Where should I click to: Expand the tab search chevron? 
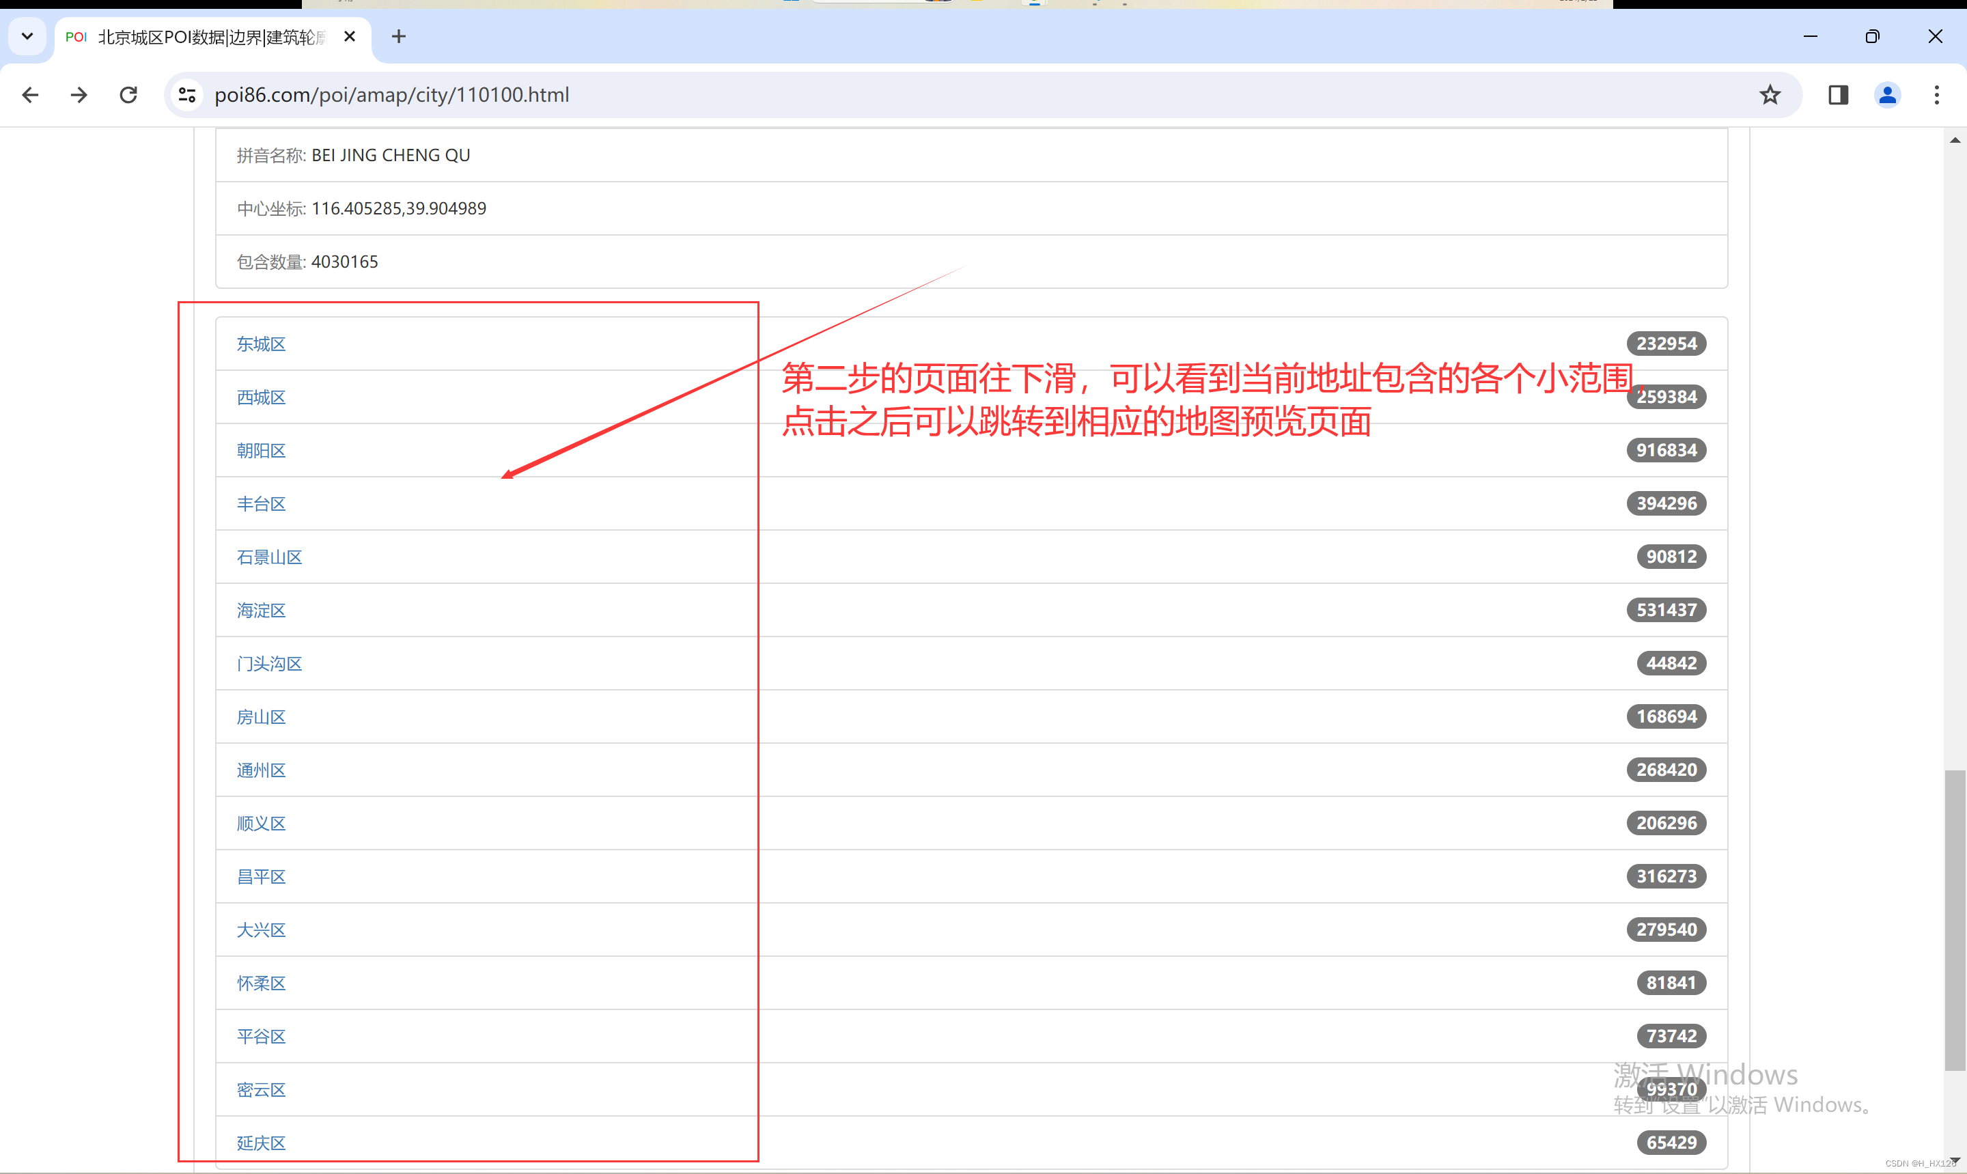coord(27,36)
